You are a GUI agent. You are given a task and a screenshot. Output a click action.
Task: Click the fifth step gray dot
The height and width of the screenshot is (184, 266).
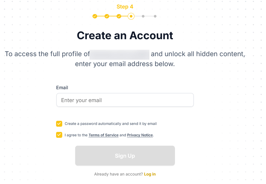point(143,16)
